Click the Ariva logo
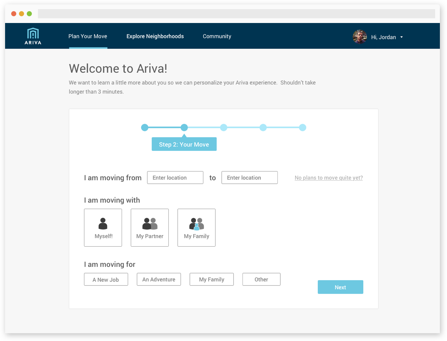This screenshot has width=447, height=341. (33, 36)
